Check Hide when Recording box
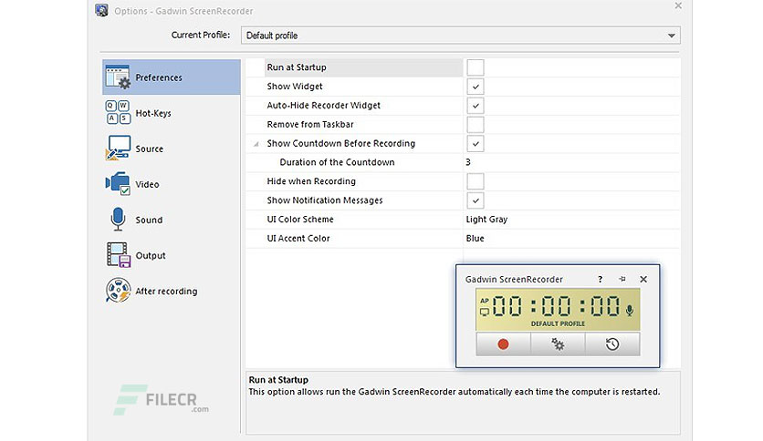Image resolution: width=763 pixels, height=441 pixels. click(x=476, y=181)
